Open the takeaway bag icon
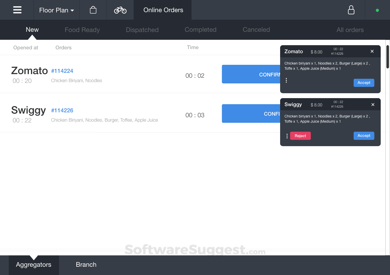The height and width of the screenshot is (275, 390). [93, 10]
